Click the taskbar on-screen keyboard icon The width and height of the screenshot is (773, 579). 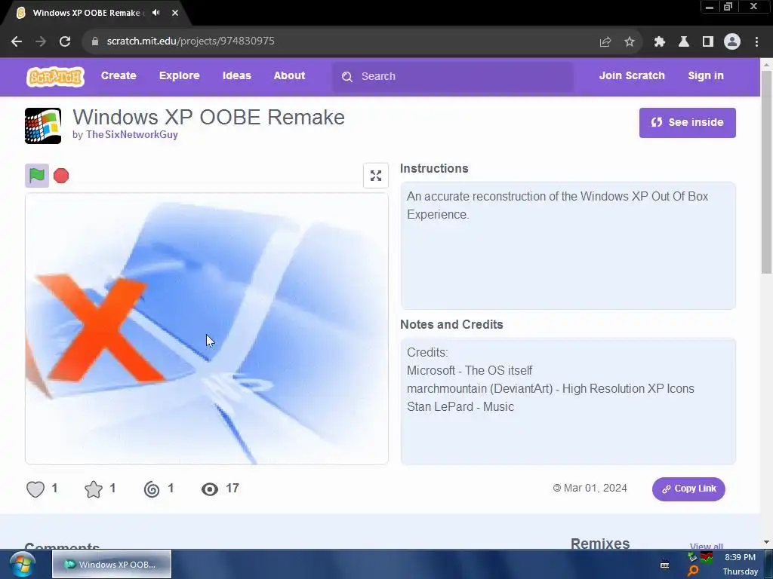click(664, 565)
